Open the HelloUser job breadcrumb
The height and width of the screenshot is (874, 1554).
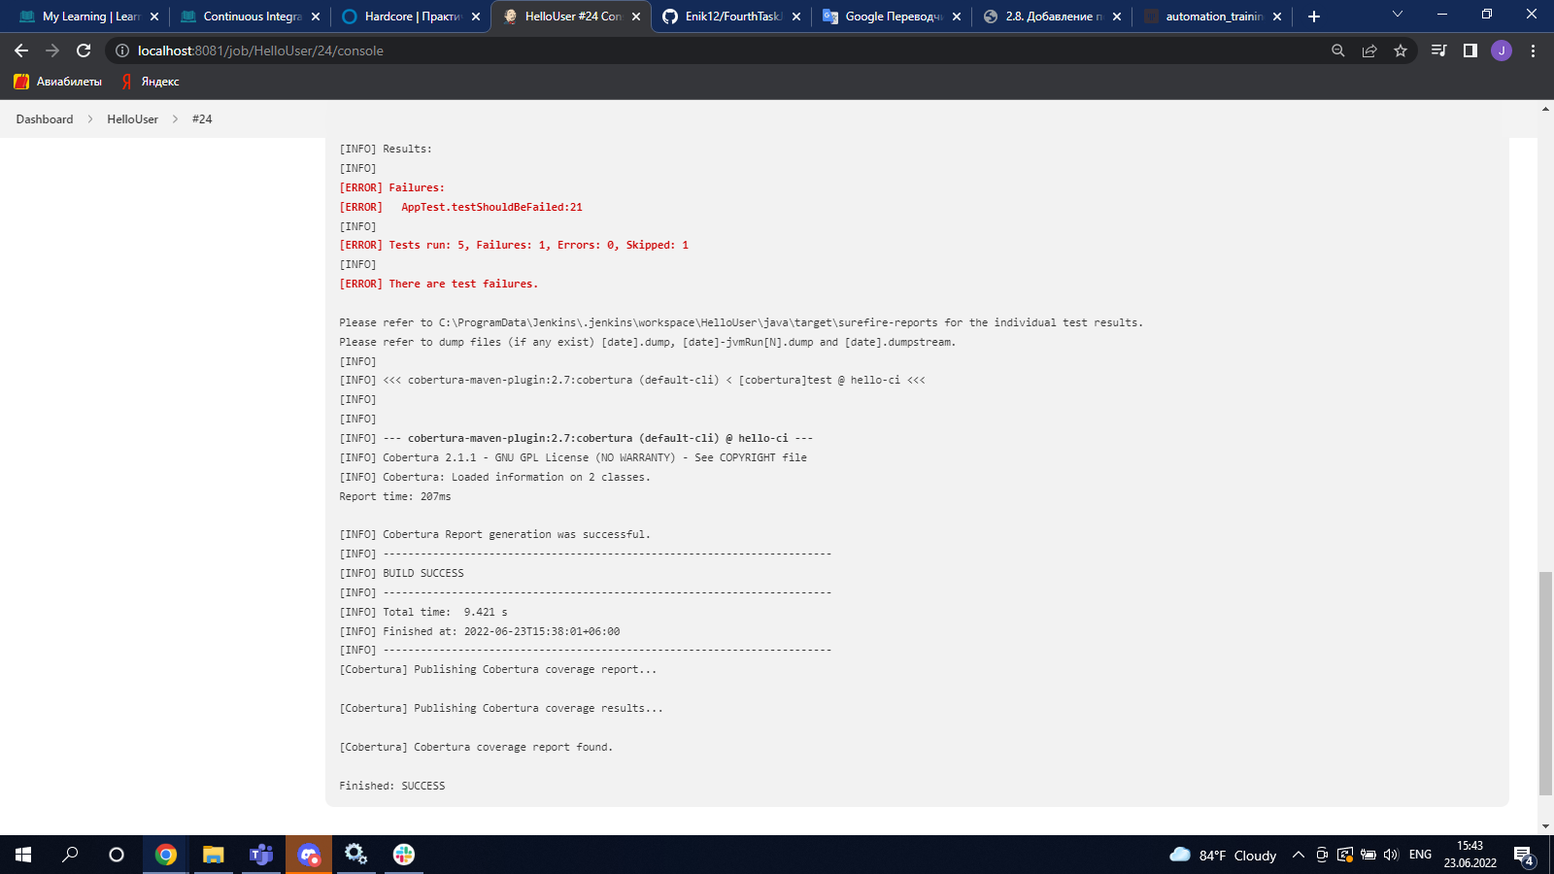[132, 119]
